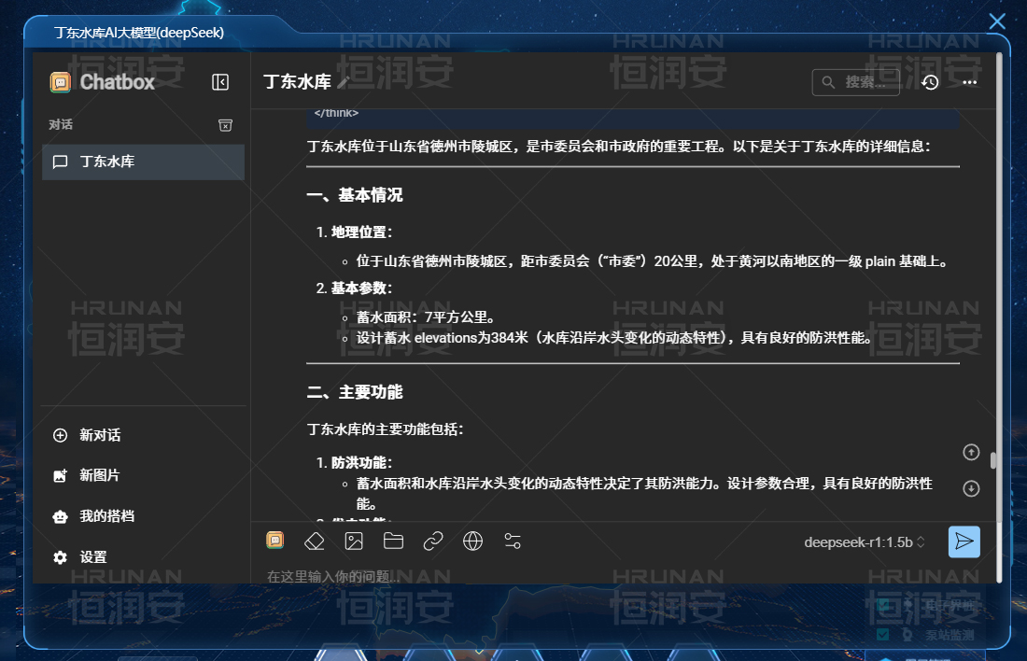Jump to bottom with down-arrow button
This screenshot has width=1027, height=661.
(971, 488)
